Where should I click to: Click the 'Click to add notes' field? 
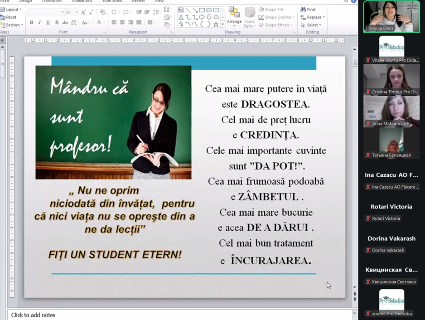coord(34,315)
